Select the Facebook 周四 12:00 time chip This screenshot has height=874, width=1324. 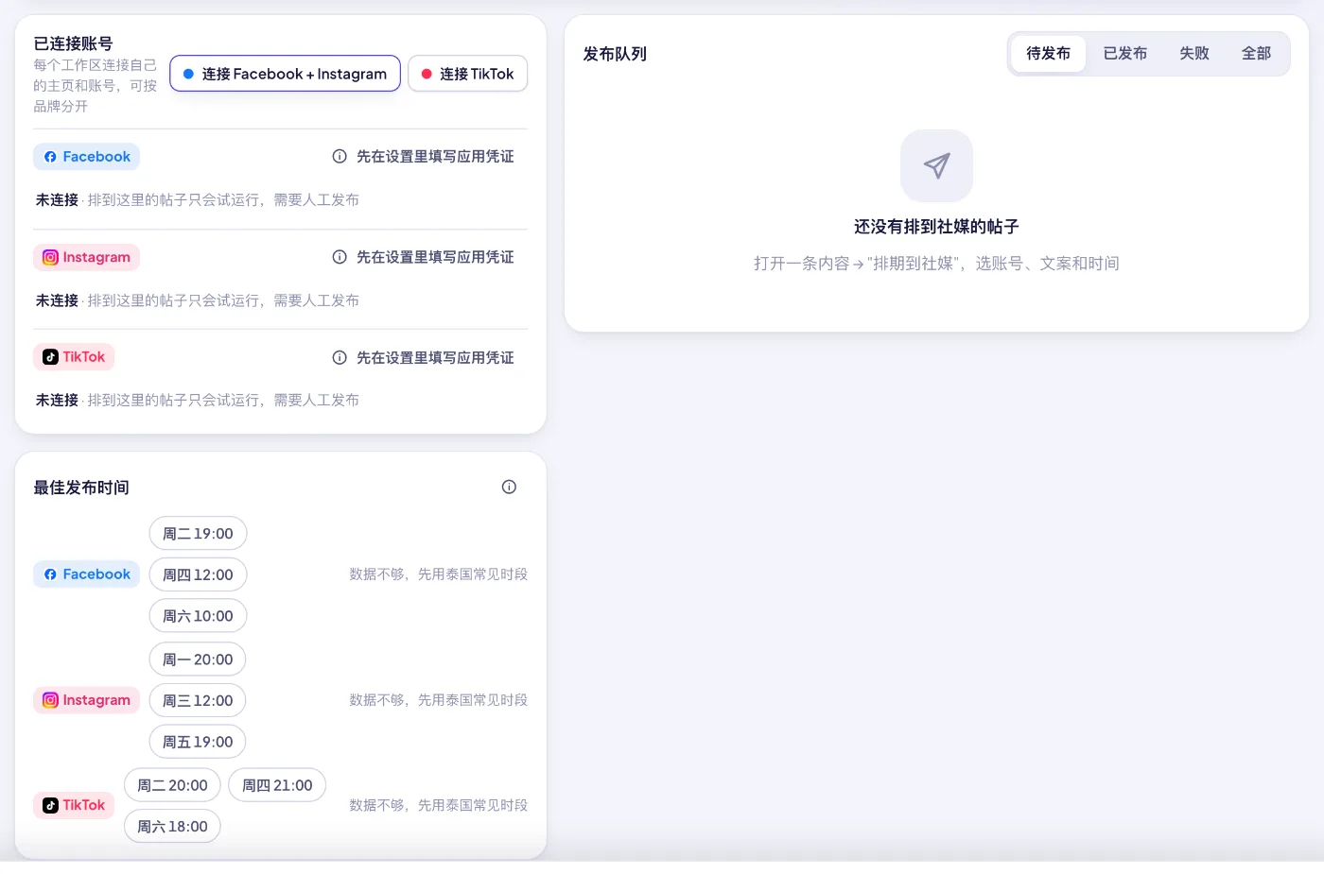(198, 574)
